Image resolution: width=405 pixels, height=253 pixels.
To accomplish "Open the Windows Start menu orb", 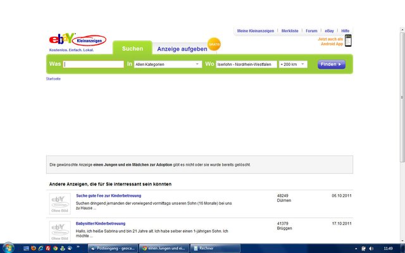I will click(x=8, y=248).
